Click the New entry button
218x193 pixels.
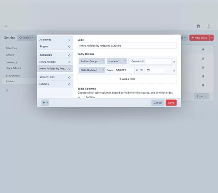(x=199, y=38)
